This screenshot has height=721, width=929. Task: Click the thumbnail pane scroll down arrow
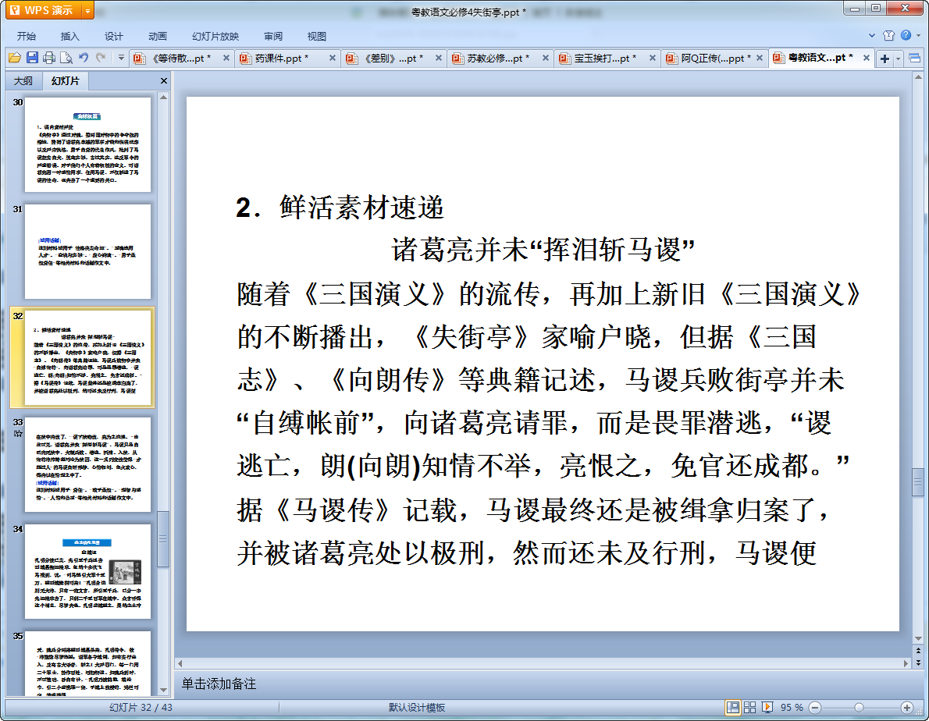(163, 691)
